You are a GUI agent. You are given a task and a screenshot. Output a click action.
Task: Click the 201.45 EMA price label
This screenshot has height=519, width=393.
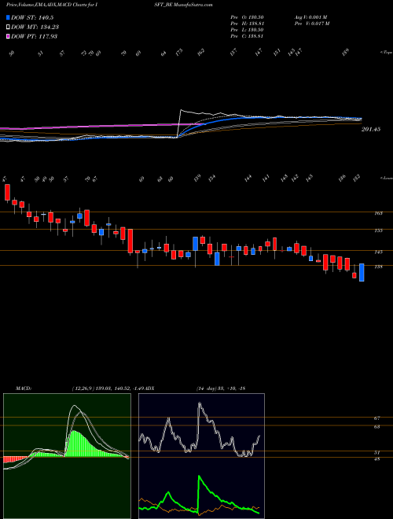[x=371, y=130]
